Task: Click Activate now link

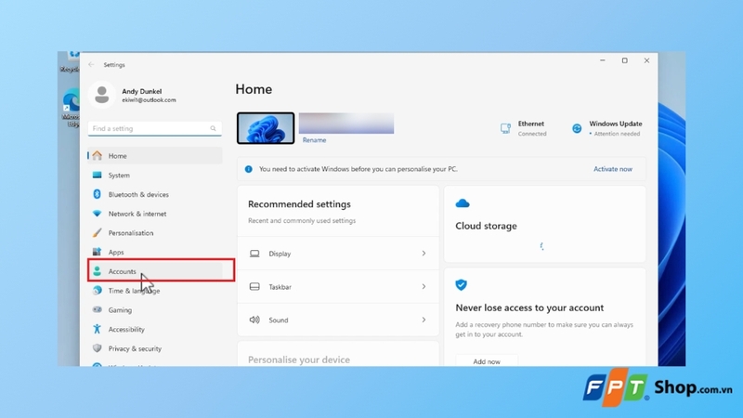Action: tap(613, 169)
